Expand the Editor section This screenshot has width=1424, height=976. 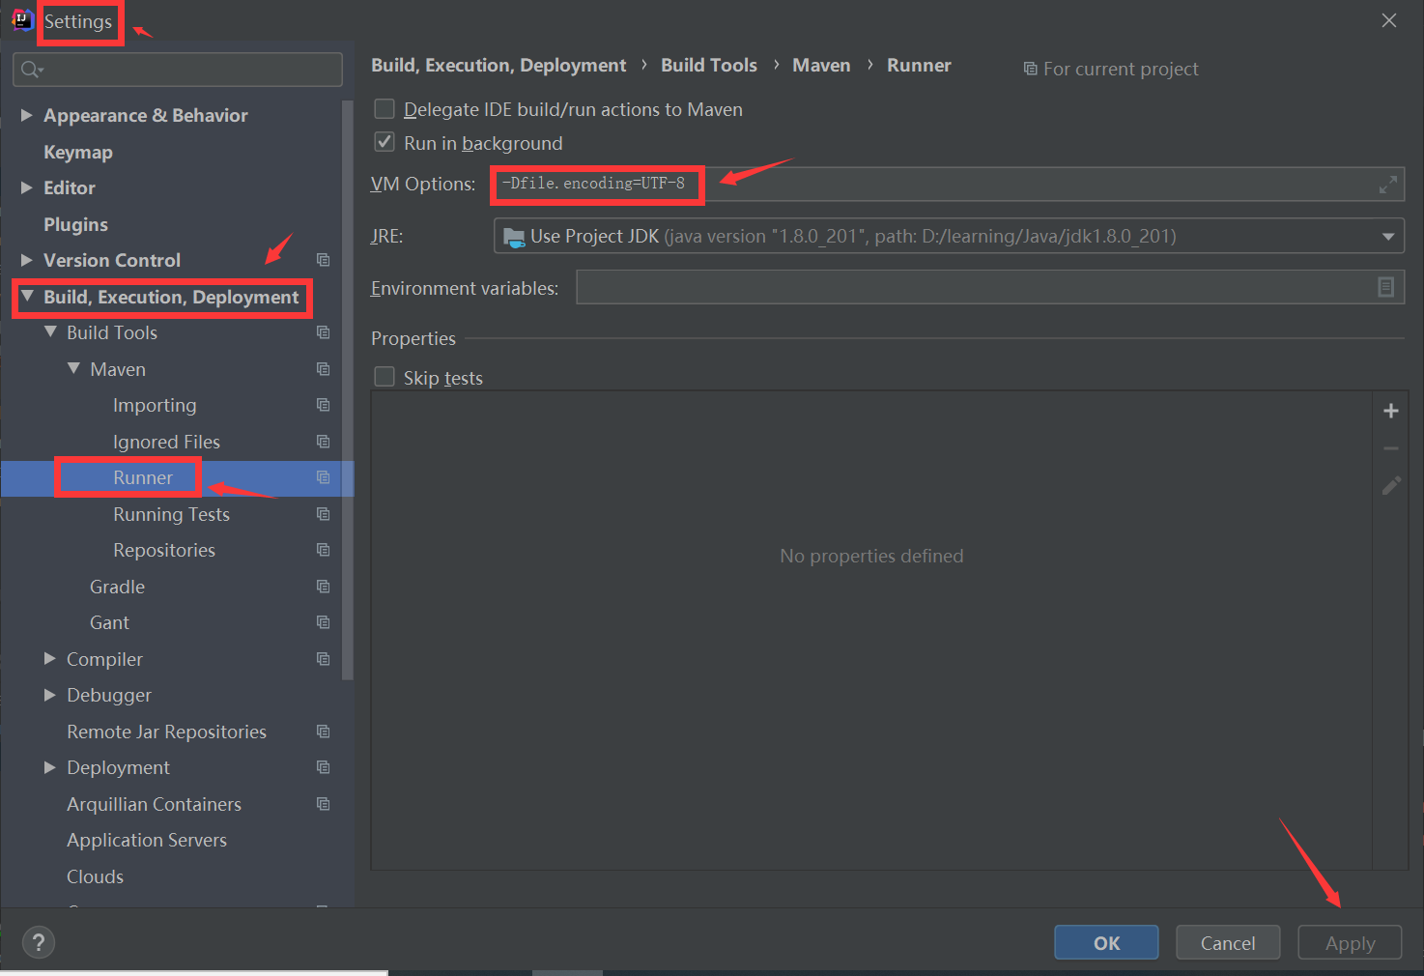(x=27, y=187)
